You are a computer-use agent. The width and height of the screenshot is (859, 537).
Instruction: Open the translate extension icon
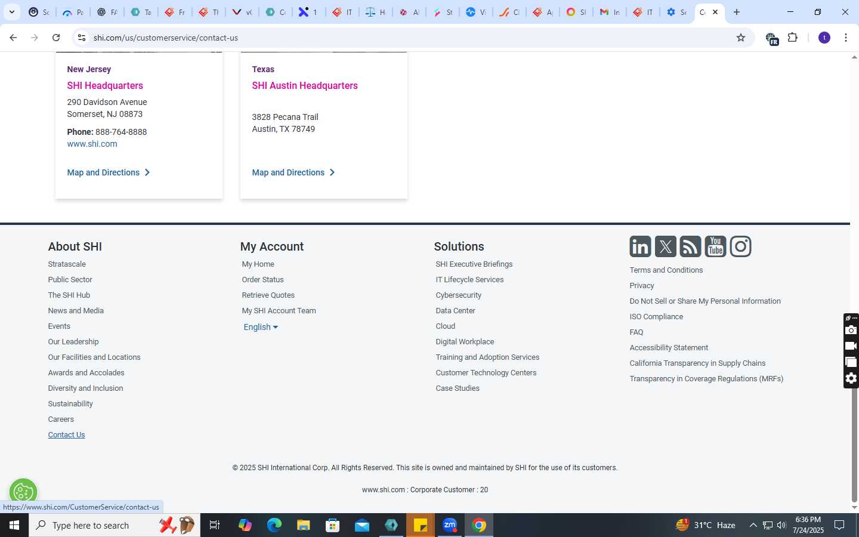pos(772,39)
